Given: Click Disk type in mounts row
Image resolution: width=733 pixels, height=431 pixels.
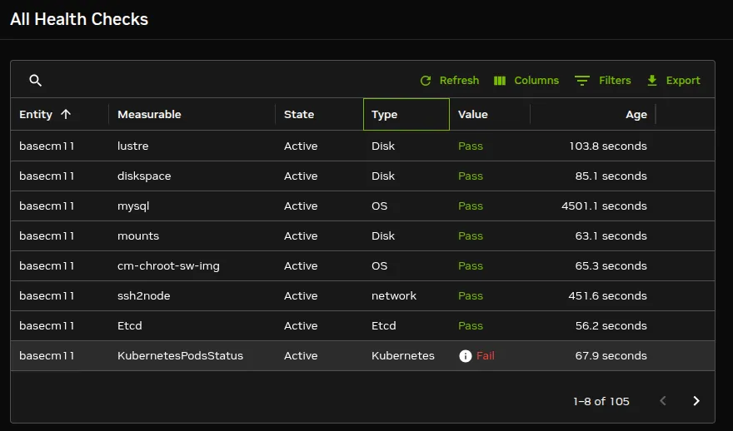Looking at the screenshot, I should coord(383,235).
